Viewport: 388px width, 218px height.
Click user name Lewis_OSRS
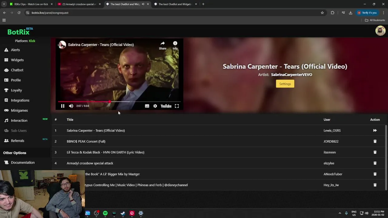(x=332, y=130)
